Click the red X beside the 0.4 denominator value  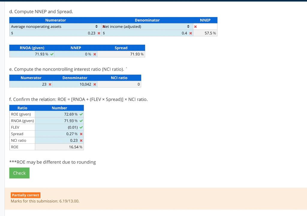[x=190, y=33]
